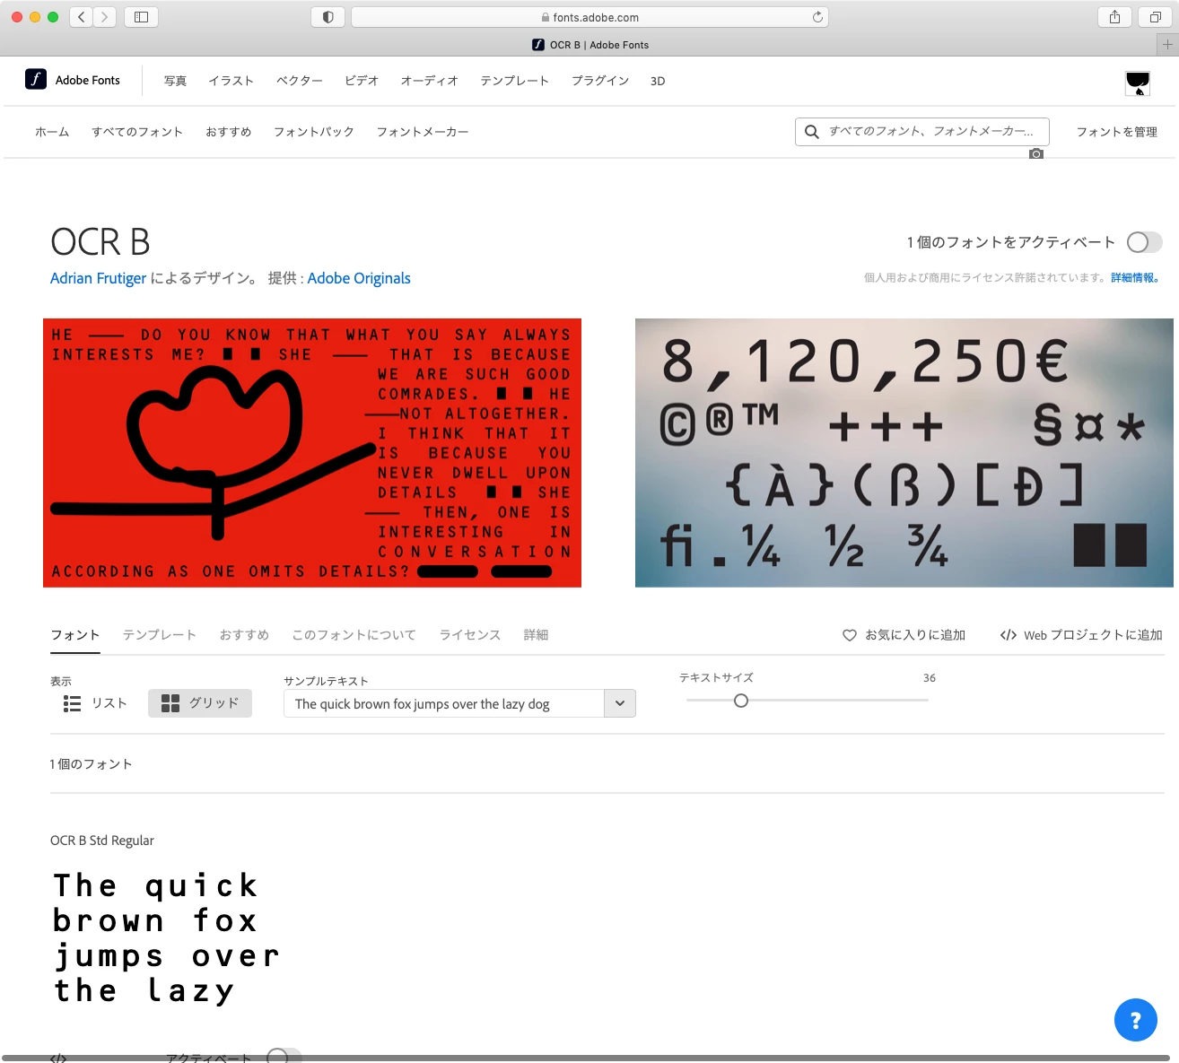Open blue help question mark button
The image size is (1179, 1063).
click(1136, 1020)
